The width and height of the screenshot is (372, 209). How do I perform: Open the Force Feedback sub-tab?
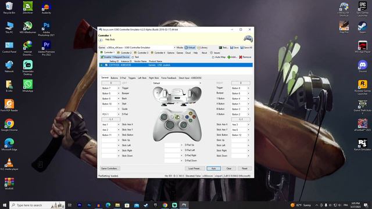tap(169, 78)
